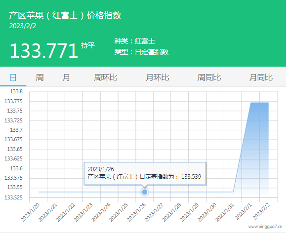The image size is (286, 233).
Task: Open the 月环比 tab
Action: (x=158, y=78)
